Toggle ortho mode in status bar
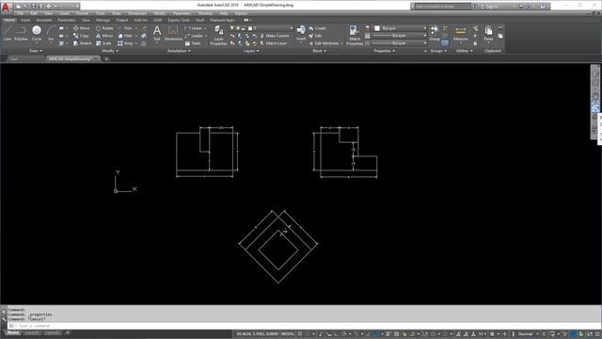This screenshot has height=339, width=602. click(337, 334)
